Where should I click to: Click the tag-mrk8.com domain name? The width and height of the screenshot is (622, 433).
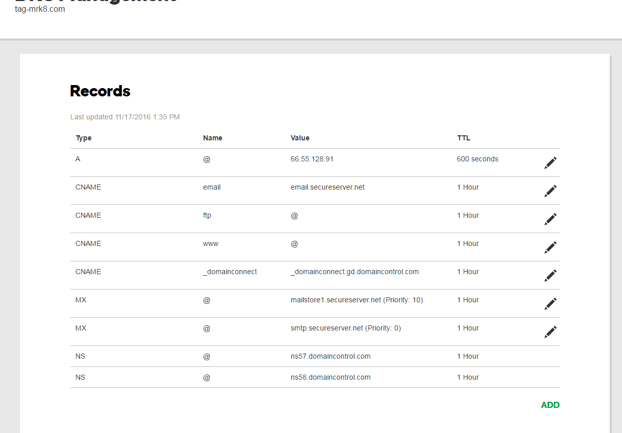40,9
